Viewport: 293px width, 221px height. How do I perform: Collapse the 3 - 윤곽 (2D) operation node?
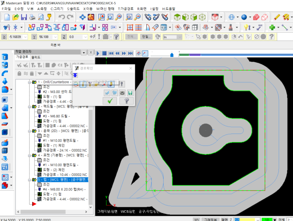pos(30,131)
